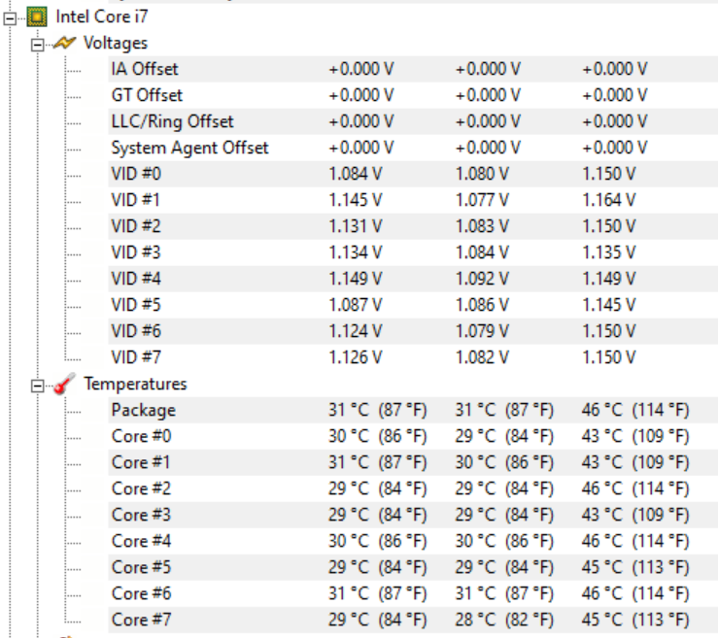The height and width of the screenshot is (638, 718).
Task: Click VID #6 min value 1.079 V
Action: click(x=482, y=331)
